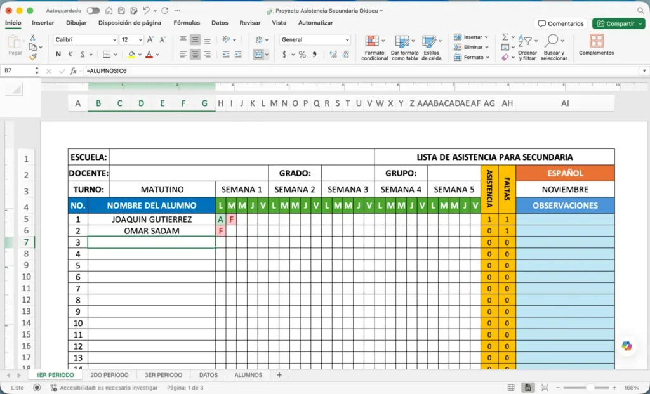Expand the General number format dropdown
Screen dimensions: 650x394
point(315,39)
